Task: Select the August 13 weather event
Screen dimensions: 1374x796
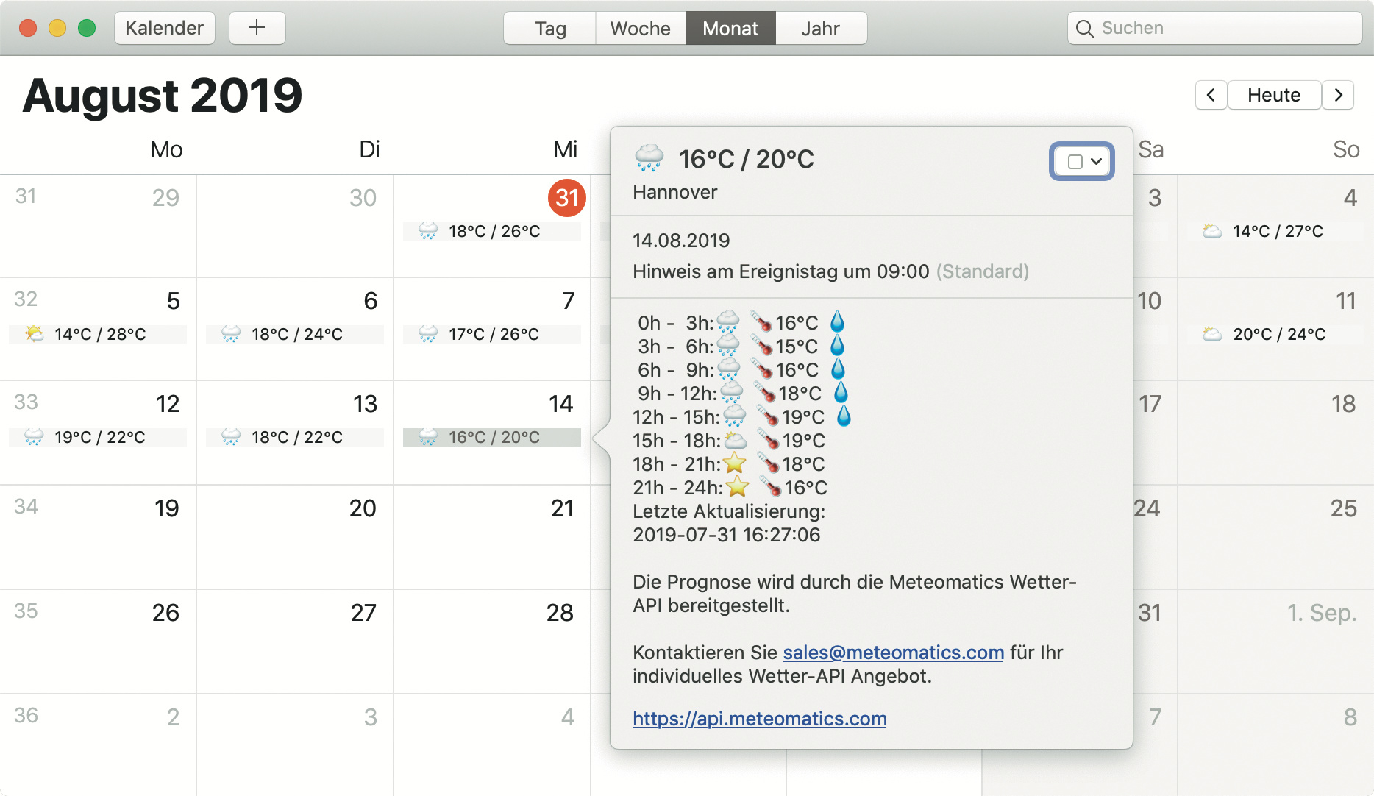Action: click(295, 437)
